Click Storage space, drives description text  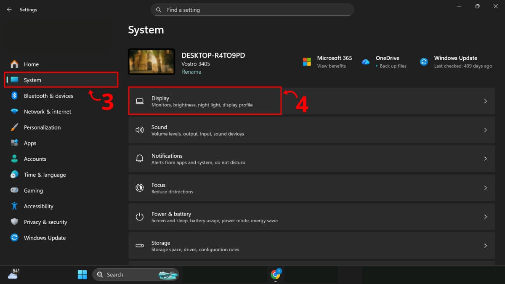pos(195,249)
